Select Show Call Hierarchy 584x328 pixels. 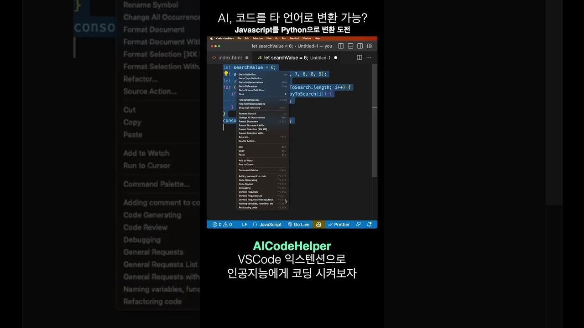click(262, 108)
